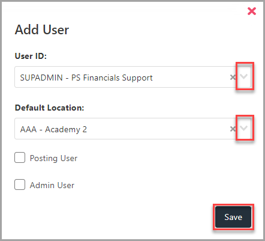Click blank space right of Posting User

[x=160, y=158]
